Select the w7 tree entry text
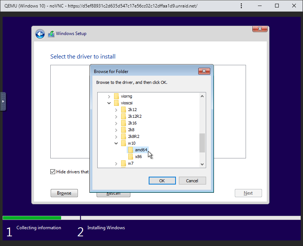303x246 pixels. tap(131, 164)
